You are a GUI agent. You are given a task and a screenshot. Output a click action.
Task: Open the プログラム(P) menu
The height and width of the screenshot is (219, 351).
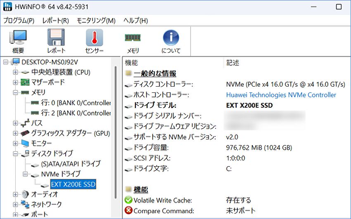(19, 21)
